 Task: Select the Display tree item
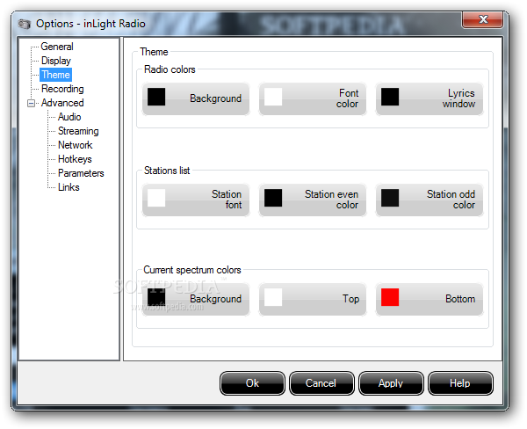(x=56, y=61)
